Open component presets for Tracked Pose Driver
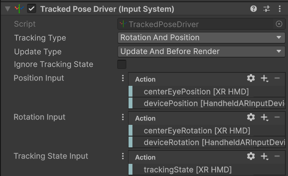 (267, 9)
